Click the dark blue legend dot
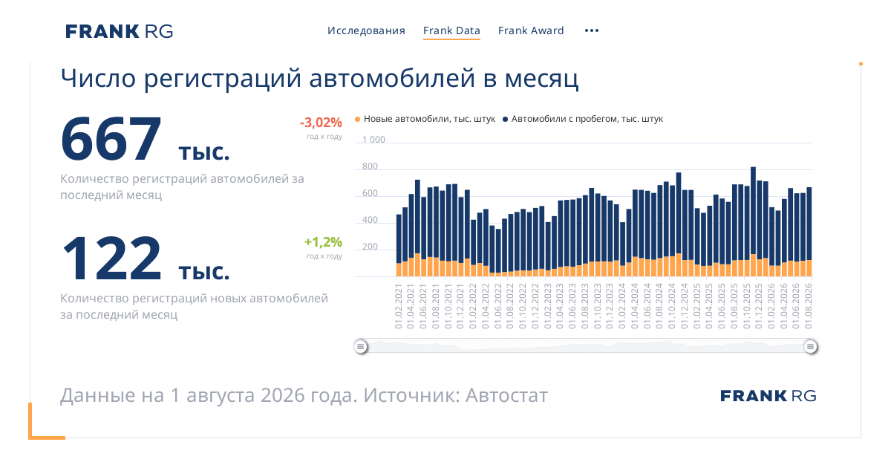 click(506, 119)
